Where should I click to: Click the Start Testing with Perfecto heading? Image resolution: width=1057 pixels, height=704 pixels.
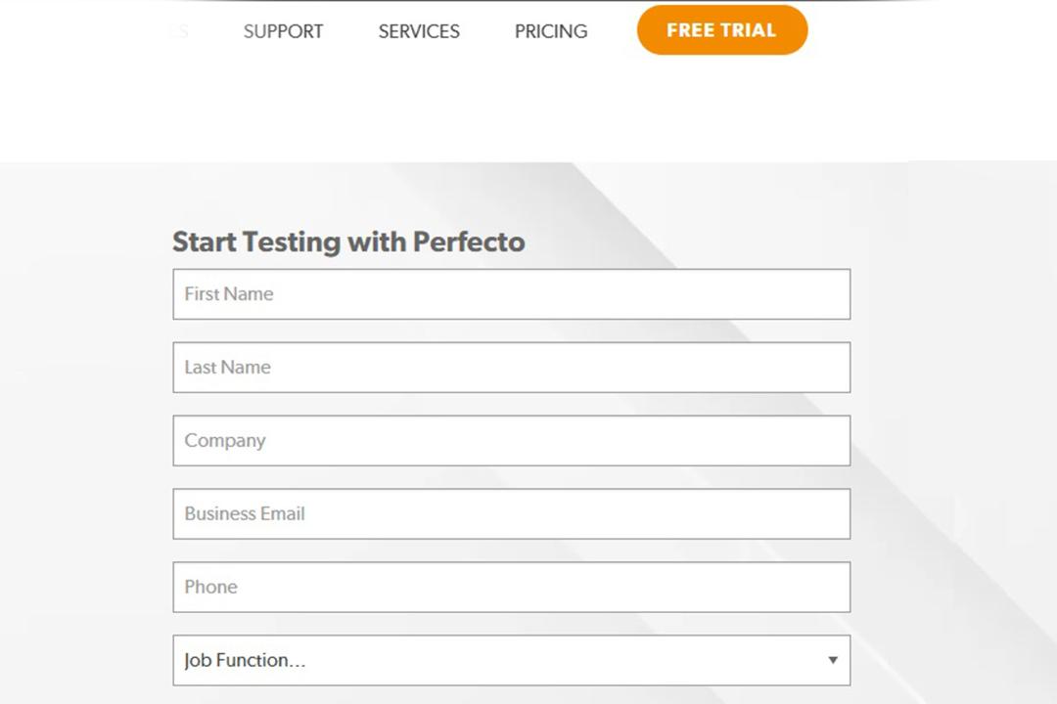click(348, 242)
